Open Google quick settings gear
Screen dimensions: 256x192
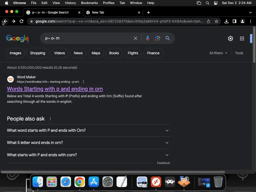click(230, 38)
